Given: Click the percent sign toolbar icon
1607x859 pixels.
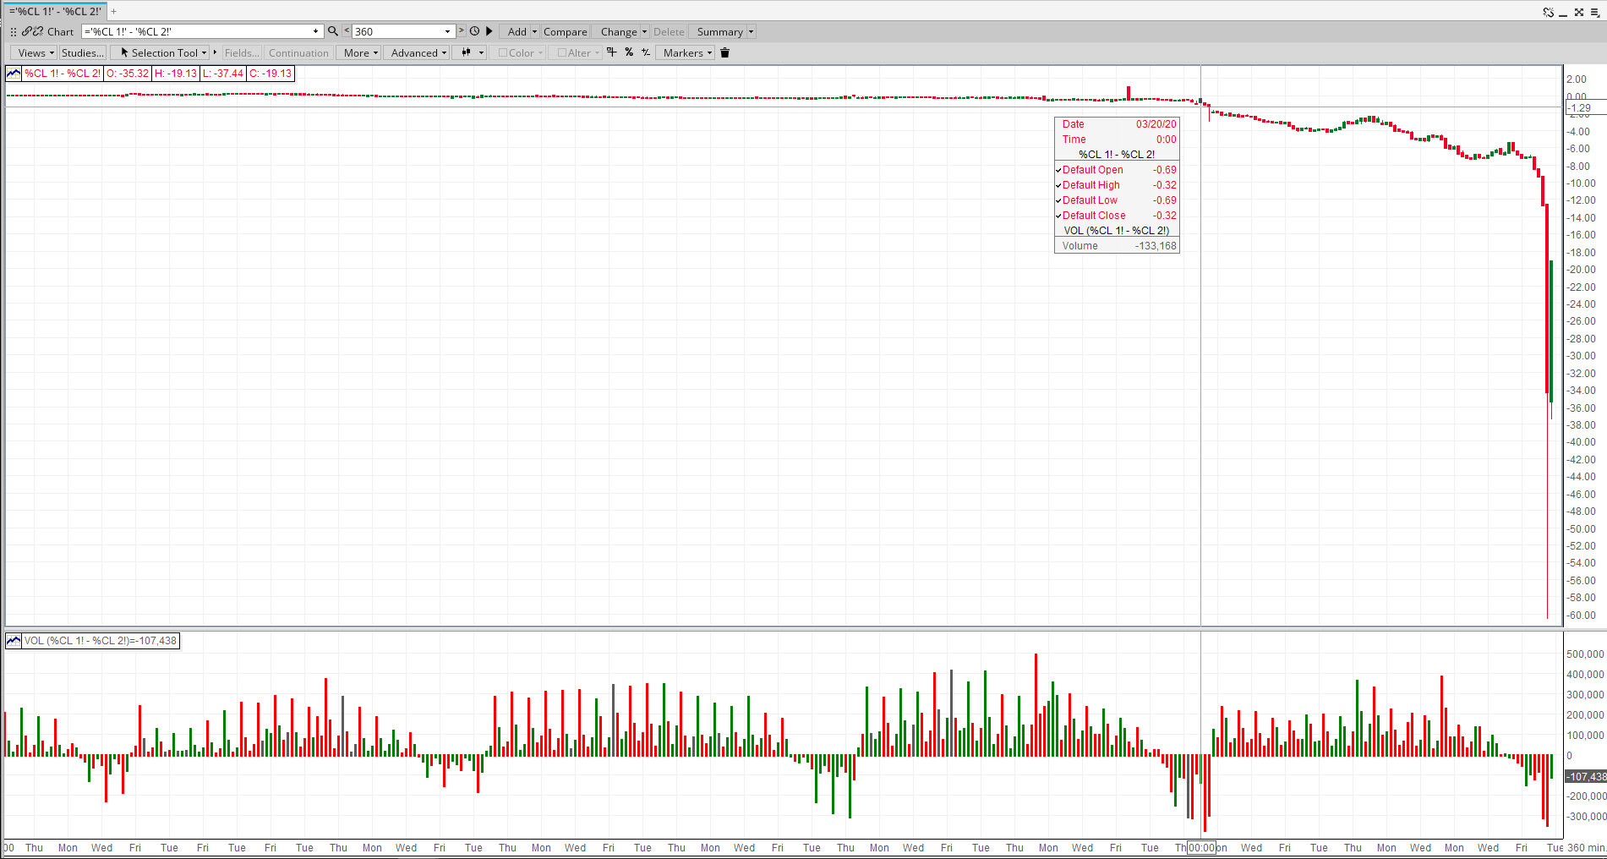Looking at the screenshot, I should [629, 52].
